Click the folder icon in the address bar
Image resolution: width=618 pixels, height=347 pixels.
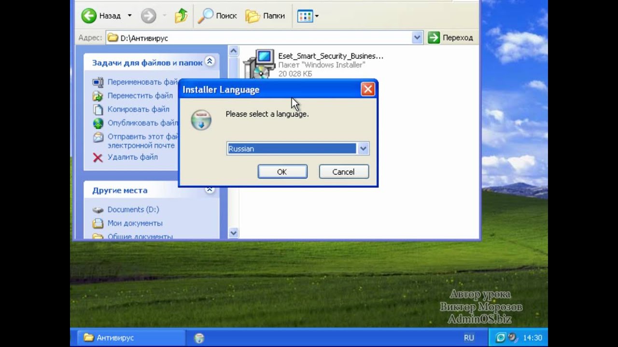point(113,38)
